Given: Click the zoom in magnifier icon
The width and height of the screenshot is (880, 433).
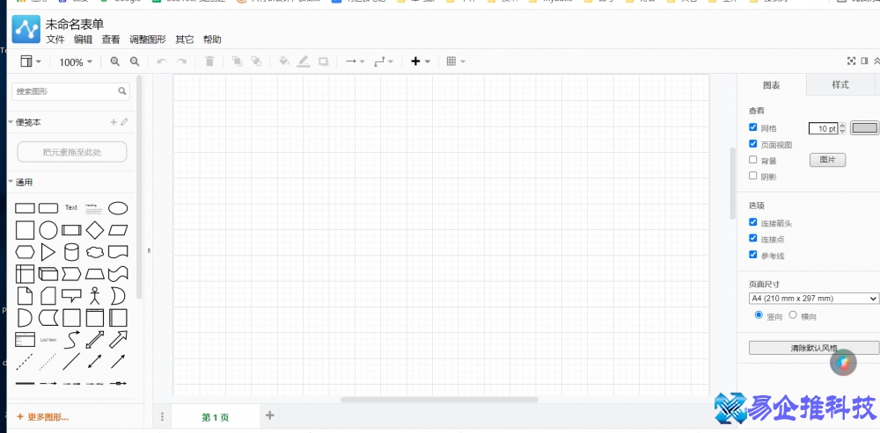Looking at the screenshot, I should [115, 61].
